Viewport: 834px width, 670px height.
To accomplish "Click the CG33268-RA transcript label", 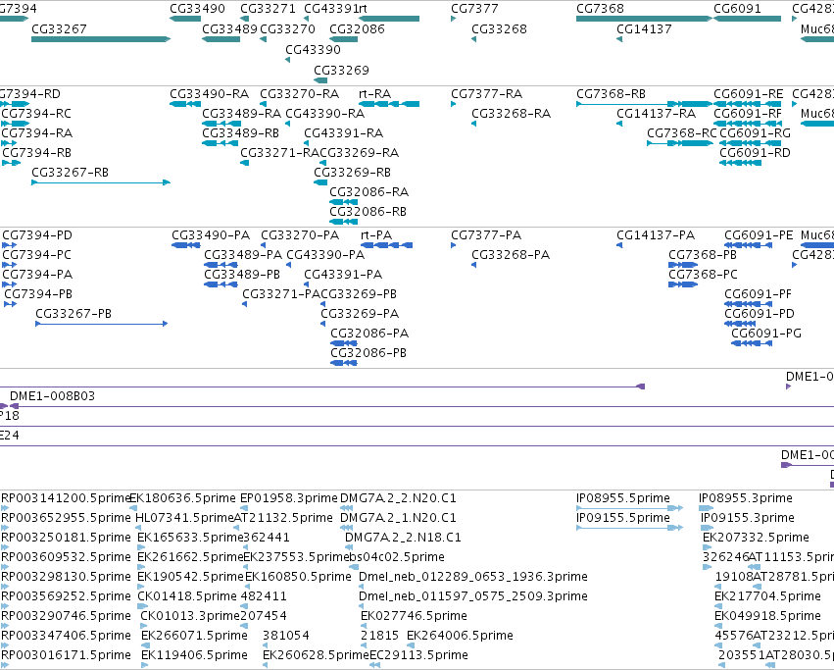I will (x=512, y=114).
